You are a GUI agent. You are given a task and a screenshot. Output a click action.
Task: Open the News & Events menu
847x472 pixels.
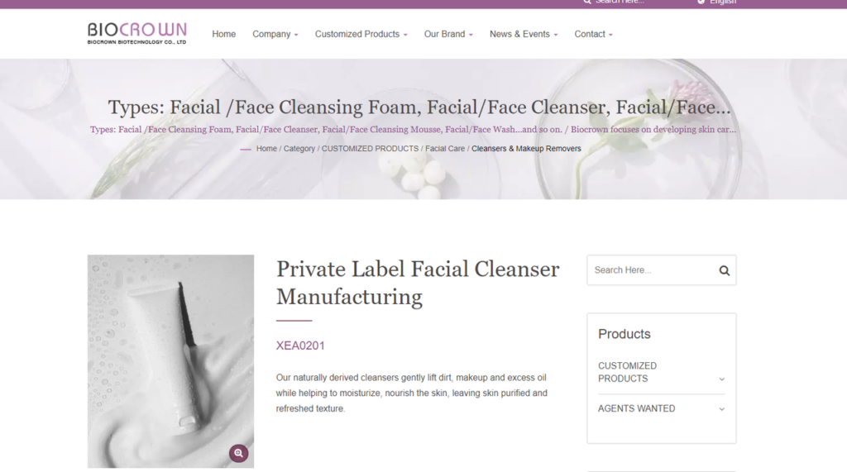pyautogui.click(x=524, y=34)
